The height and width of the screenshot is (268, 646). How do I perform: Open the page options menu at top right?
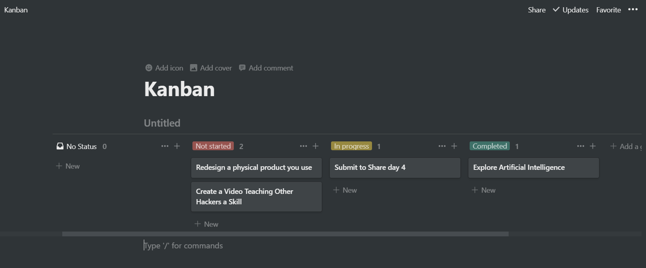[633, 10]
